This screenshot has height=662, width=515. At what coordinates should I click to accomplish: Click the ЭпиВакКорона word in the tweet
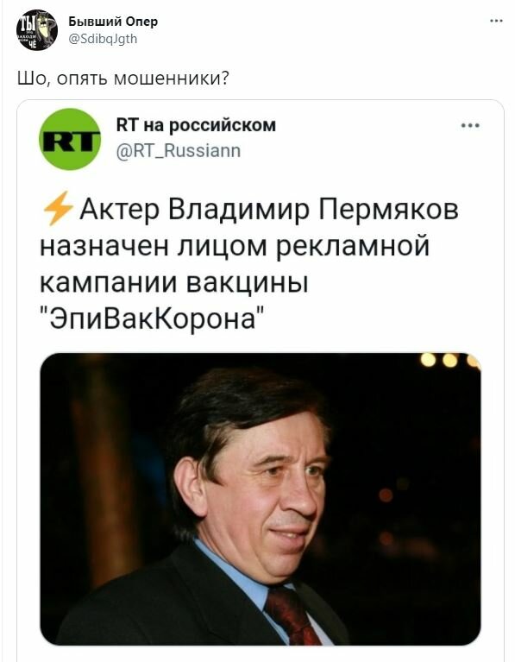(154, 318)
